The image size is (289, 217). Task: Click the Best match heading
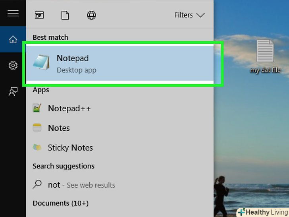coord(50,37)
